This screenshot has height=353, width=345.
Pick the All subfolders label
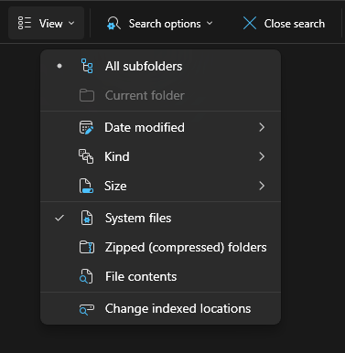(144, 66)
